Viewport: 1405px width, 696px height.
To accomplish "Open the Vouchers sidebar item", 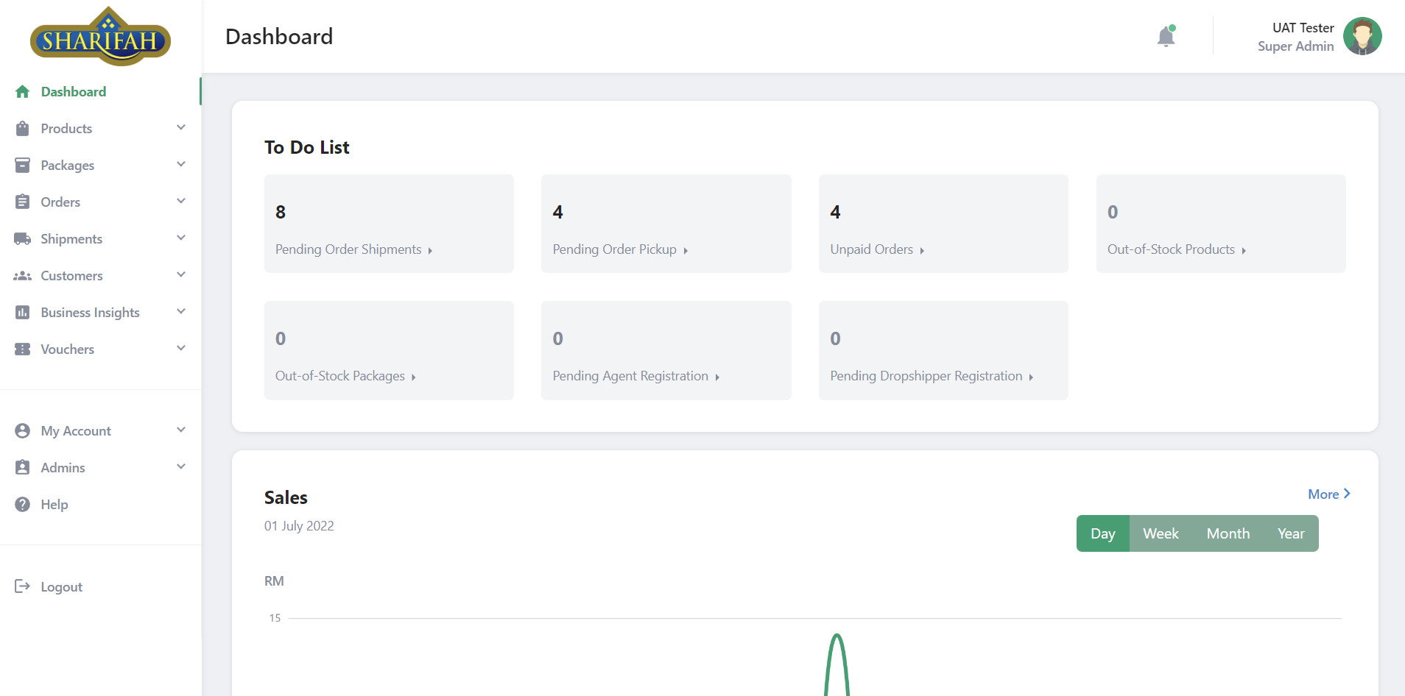I will coord(100,349).
